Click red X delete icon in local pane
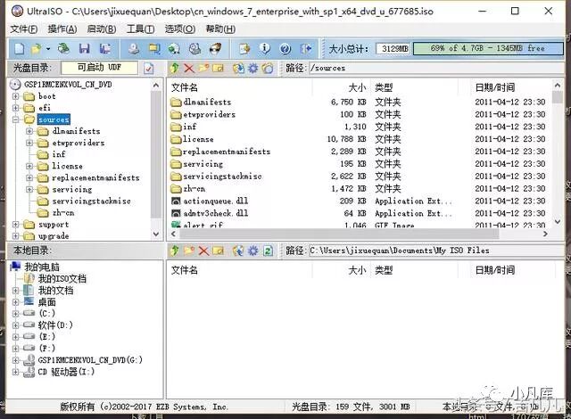571x419 pixels. pos(203,251)
